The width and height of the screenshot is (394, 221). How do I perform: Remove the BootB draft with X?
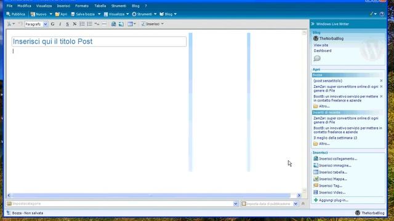(x=381, y=96)
